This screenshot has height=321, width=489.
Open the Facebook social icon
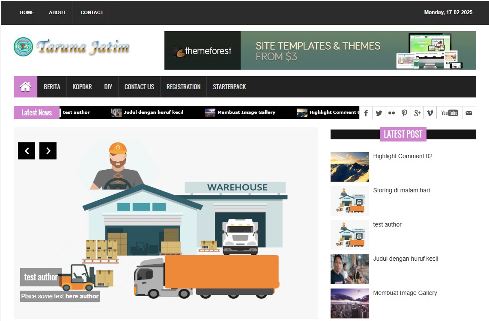(x=366, y=113)
